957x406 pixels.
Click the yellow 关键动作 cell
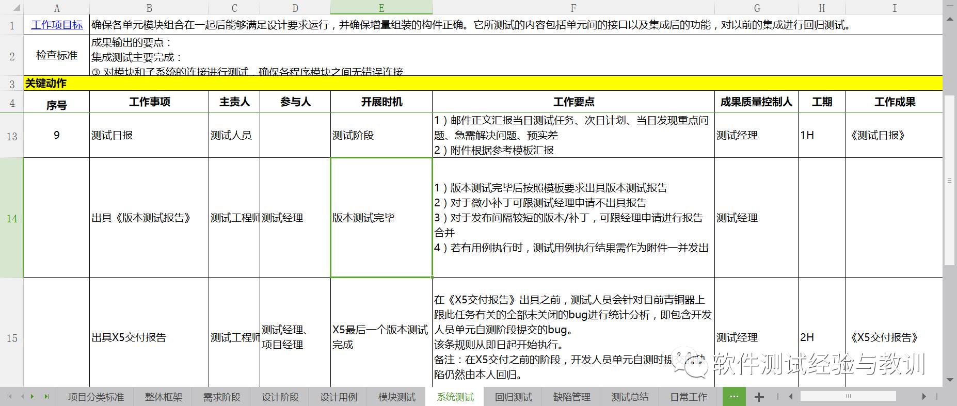[x=483, y=84]
